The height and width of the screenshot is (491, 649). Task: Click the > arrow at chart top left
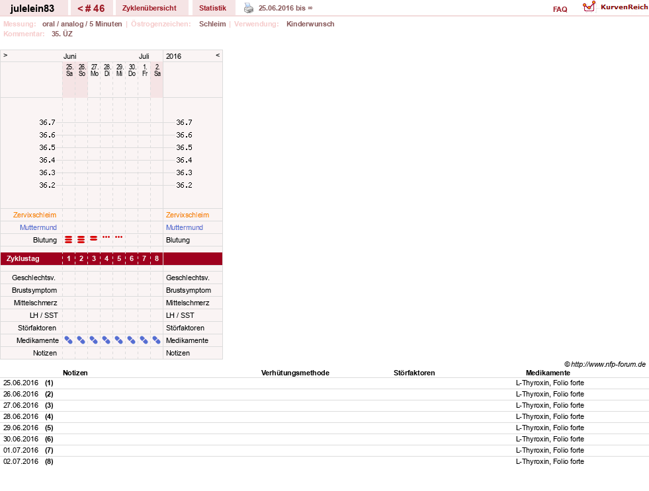coord(5,55)
